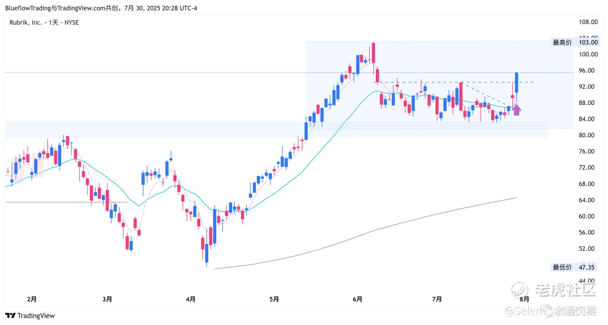Click the 60.00 price axis label
The image size is (608, 325).
587,216
